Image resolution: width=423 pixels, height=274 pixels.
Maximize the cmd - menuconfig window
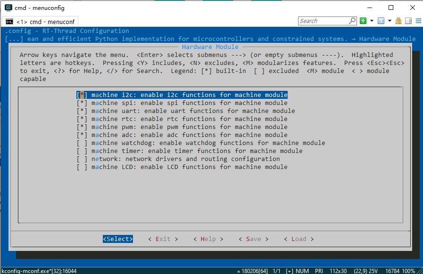point(391,8)
